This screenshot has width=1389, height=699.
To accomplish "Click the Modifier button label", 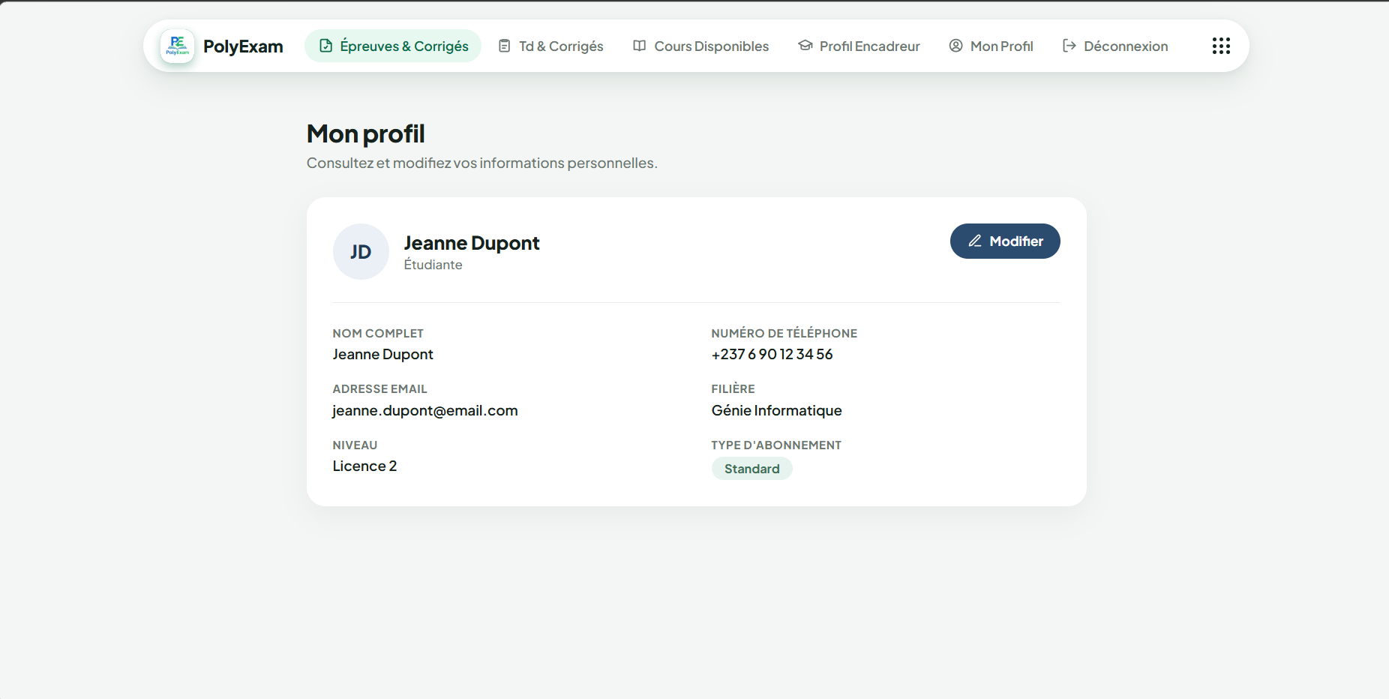I will pyautogui.click(x=1016, y=241).
